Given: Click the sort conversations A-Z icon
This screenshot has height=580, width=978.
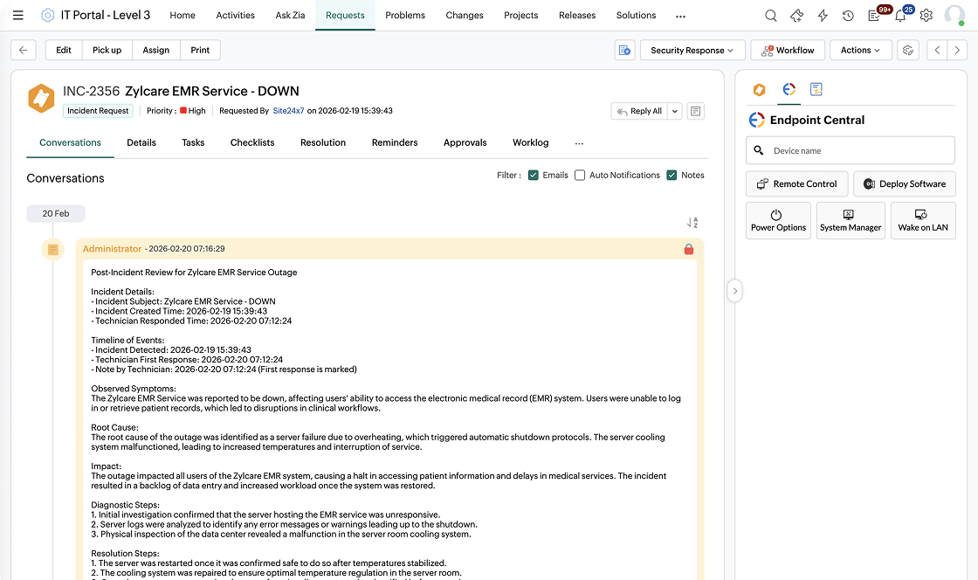Looking at the screenshot, I should 692,223.
